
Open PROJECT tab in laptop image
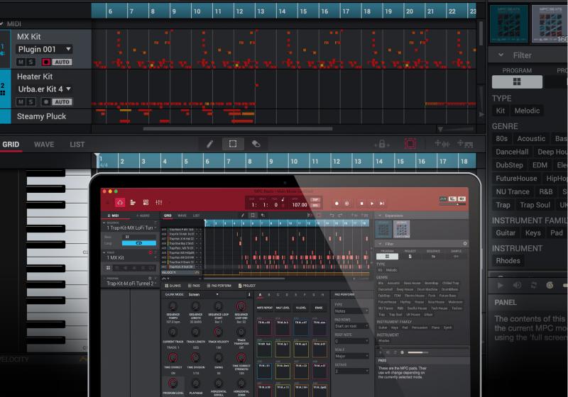coord(246,286)
